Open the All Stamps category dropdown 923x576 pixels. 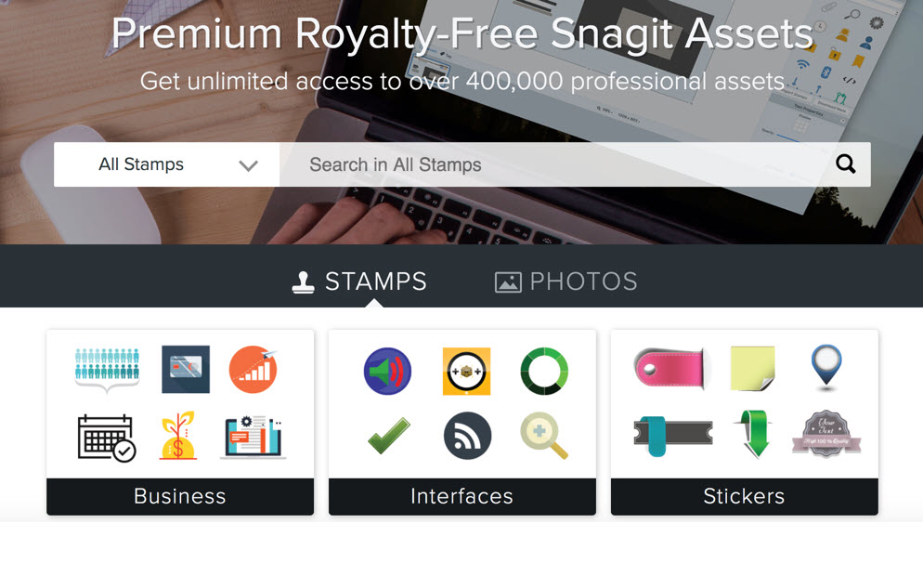tap(166, 164)
